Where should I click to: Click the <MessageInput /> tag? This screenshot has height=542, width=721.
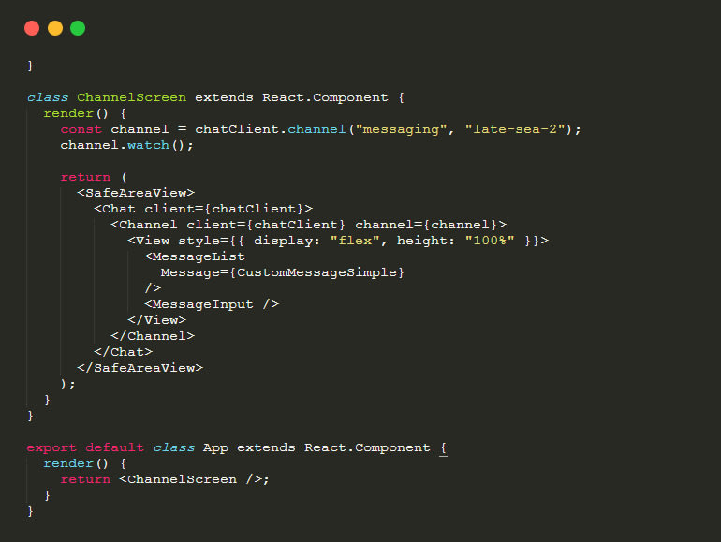coord(212,304)
